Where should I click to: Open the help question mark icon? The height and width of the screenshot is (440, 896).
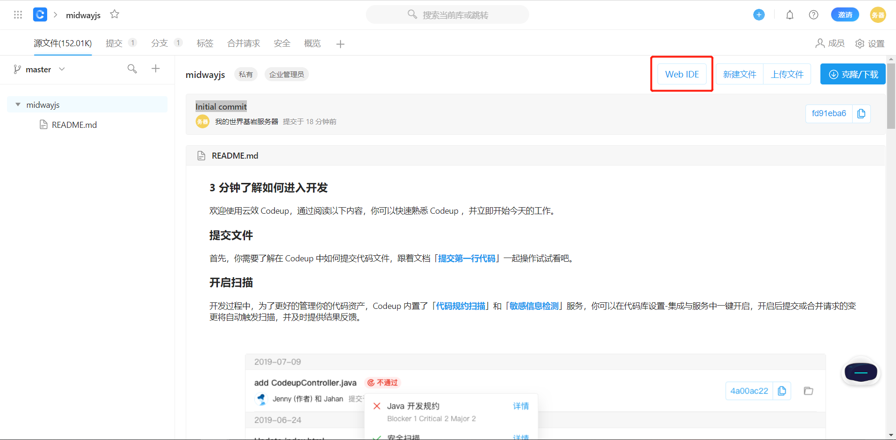click(813, 15)
